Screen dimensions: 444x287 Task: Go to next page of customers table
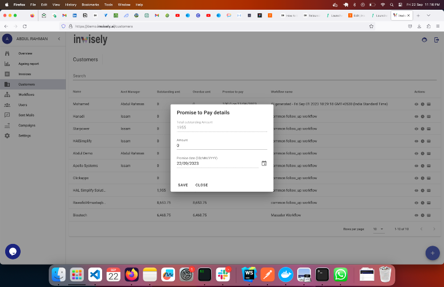[x=434, y=229]
